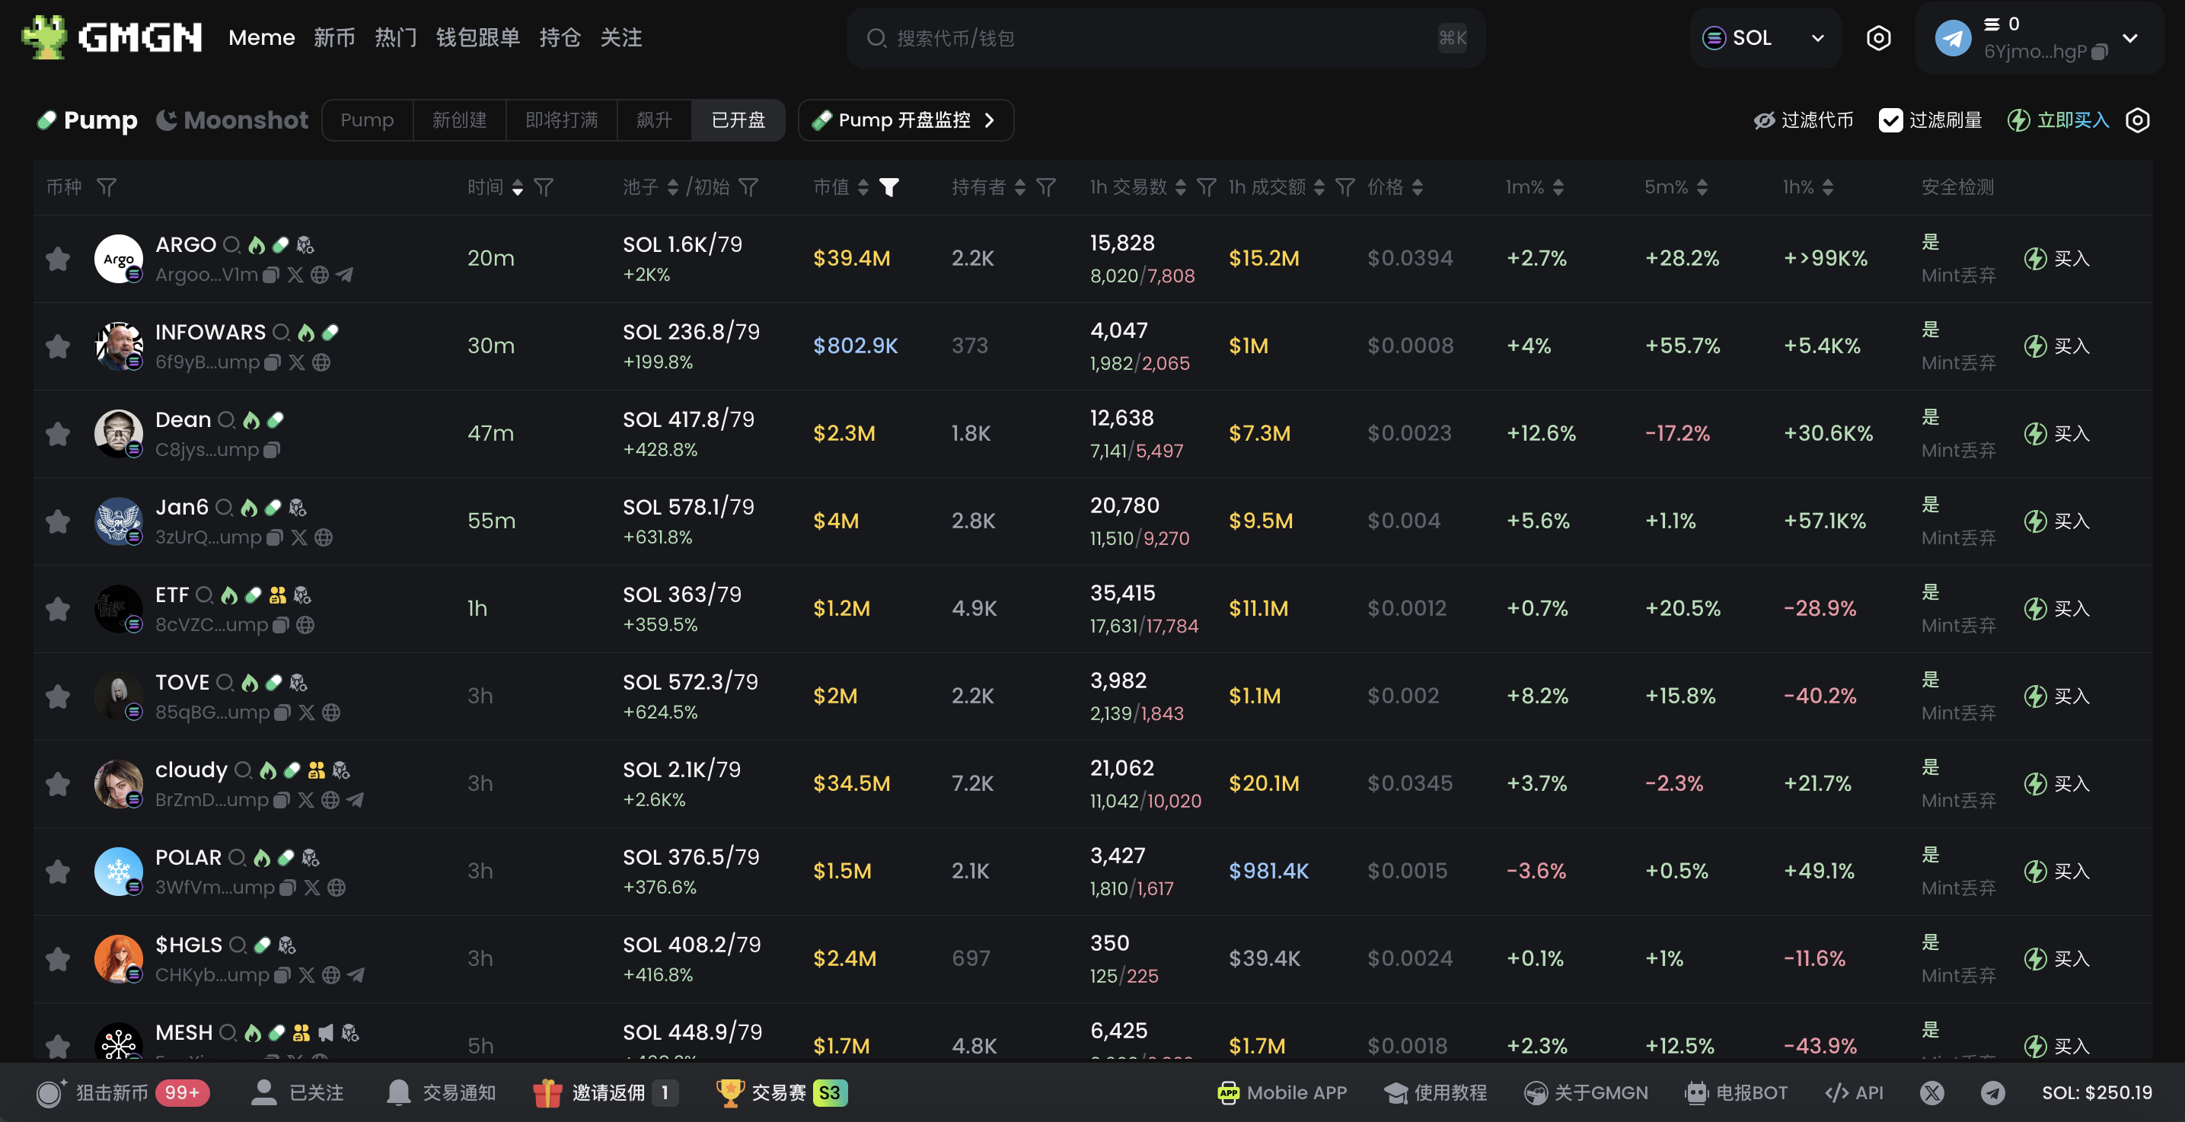Click the Telegram avatar in the account area
Viewport: 2185px width, 1122px height.
tap(1953, 38)
